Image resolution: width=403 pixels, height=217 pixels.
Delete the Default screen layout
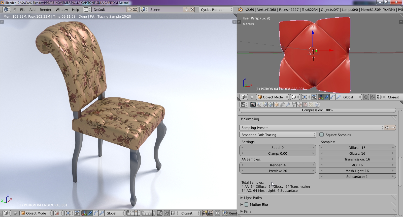point(135,10)
